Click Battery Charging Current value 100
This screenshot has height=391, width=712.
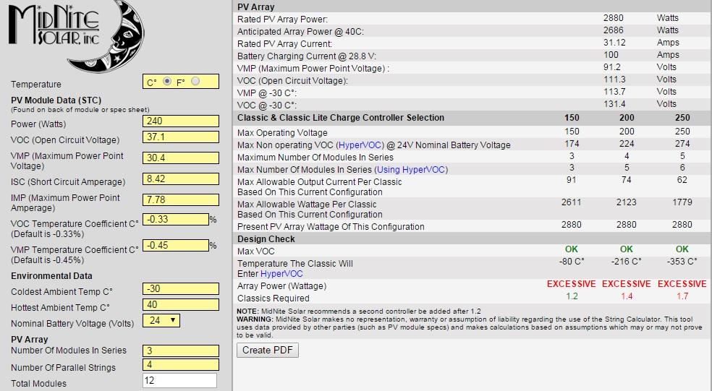point(611,55)
